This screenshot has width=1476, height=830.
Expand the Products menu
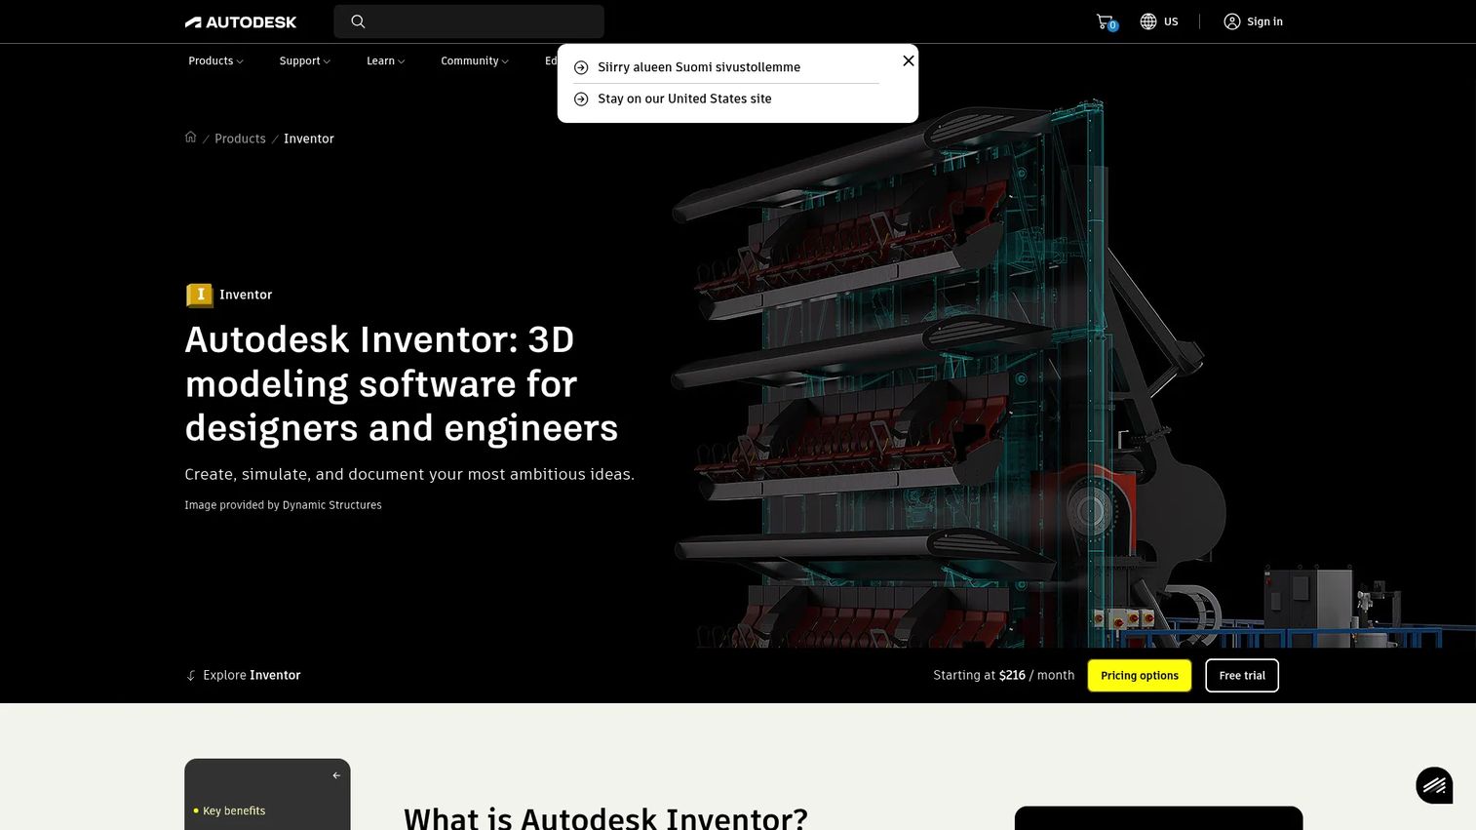point(215,60)
